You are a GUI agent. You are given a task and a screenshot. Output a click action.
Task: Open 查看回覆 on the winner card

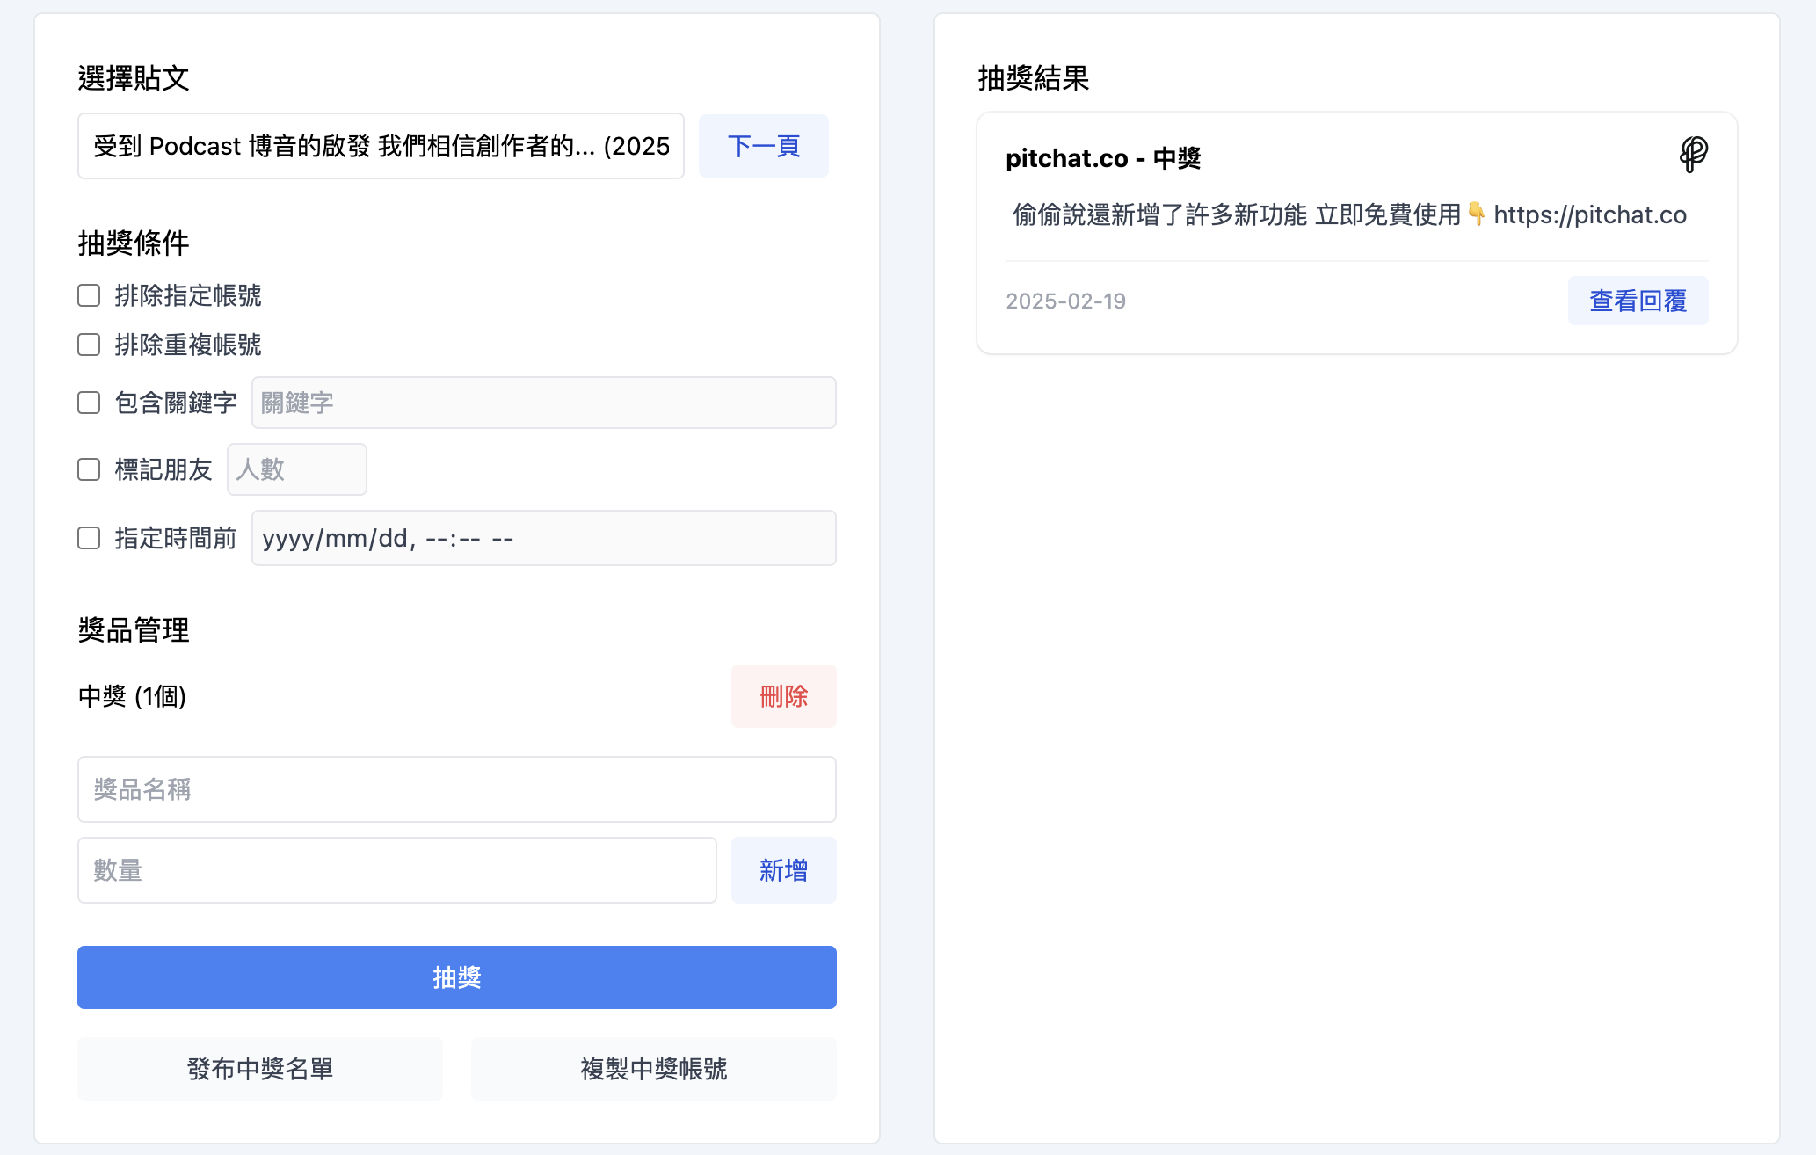1638,301
